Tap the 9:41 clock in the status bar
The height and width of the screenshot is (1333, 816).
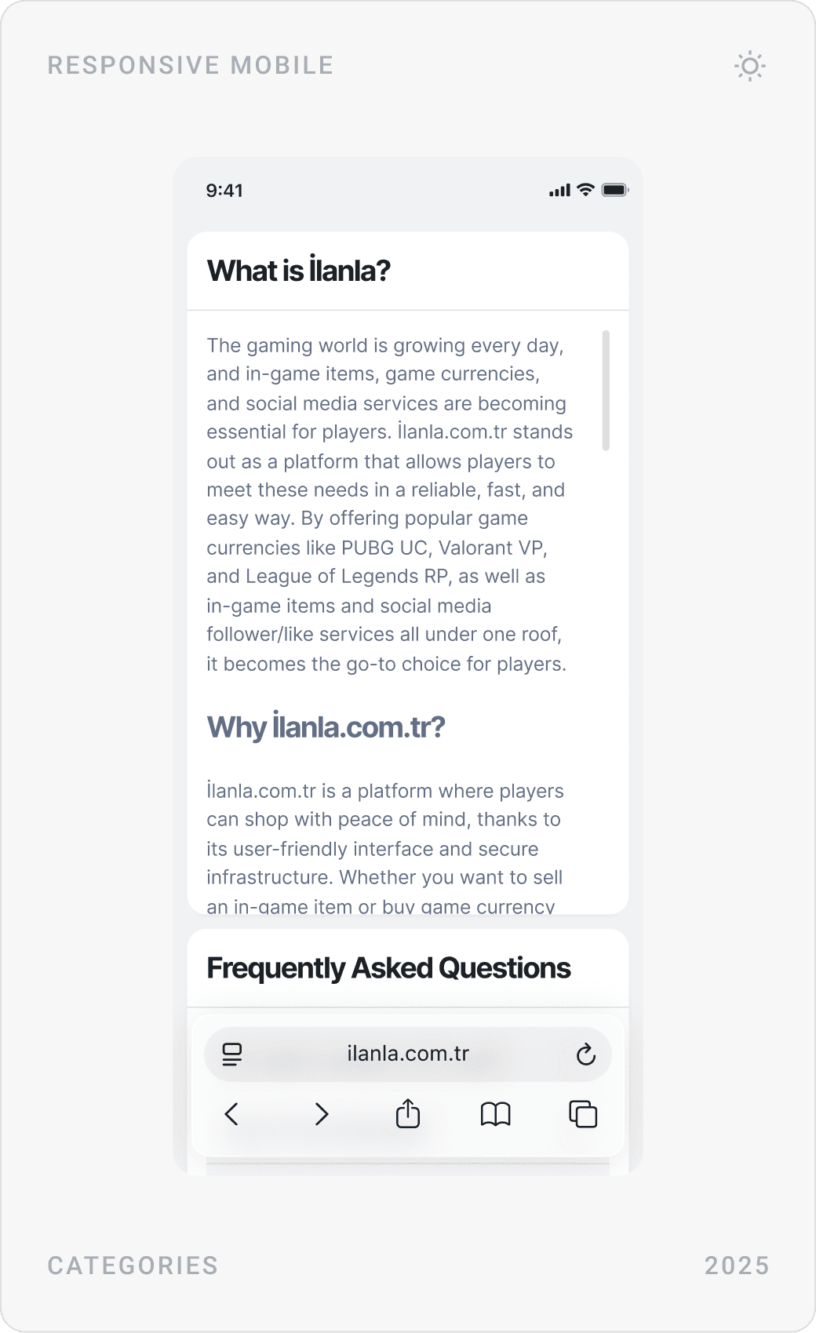[x=224, y=190]
